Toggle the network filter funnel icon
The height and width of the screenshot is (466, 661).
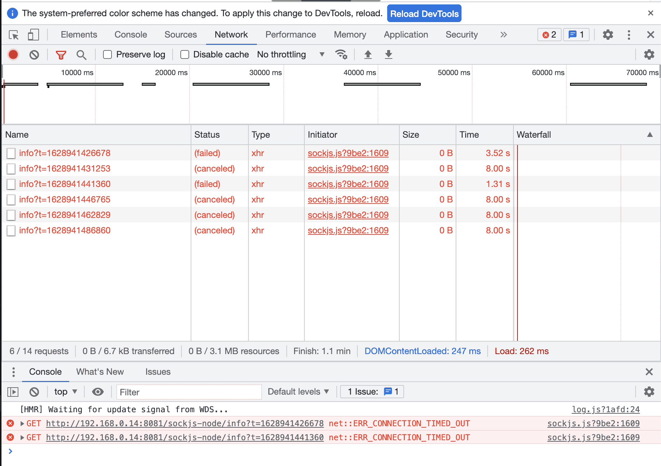click(x=61, y=55)
